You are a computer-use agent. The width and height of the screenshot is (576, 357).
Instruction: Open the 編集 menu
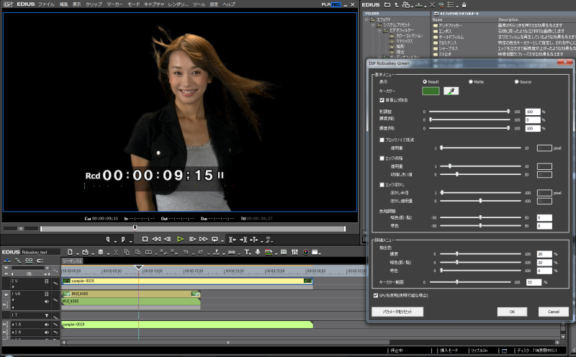[64, 4]
